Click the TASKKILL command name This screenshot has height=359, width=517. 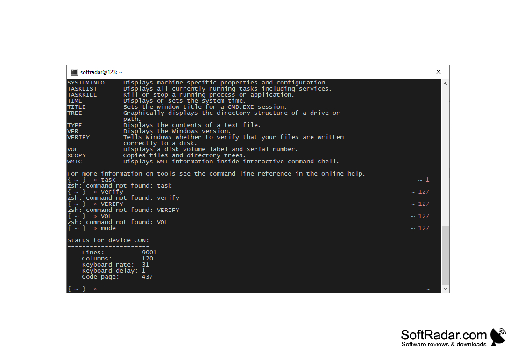point(82,95)
